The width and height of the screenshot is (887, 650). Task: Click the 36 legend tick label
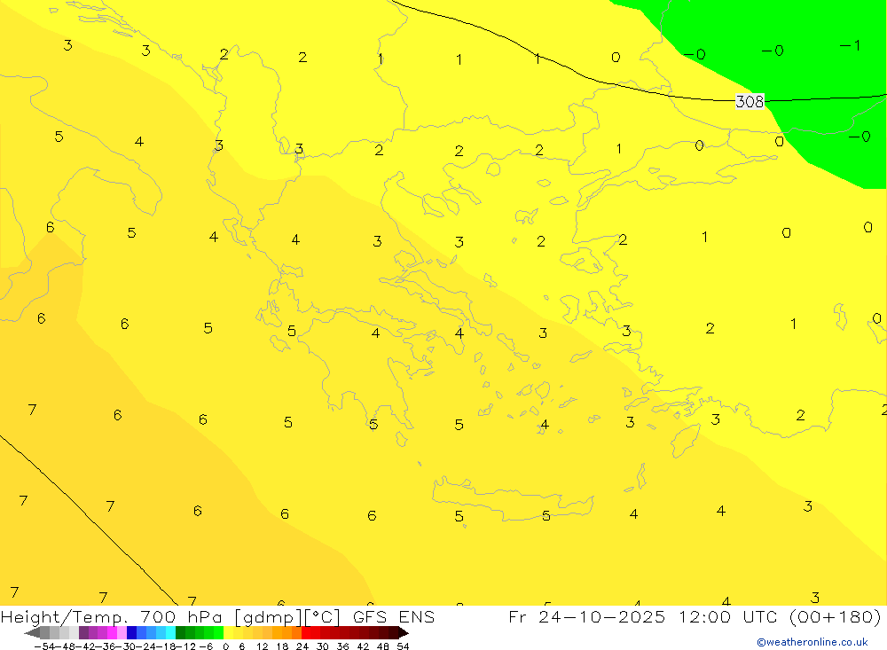point(342,646)
